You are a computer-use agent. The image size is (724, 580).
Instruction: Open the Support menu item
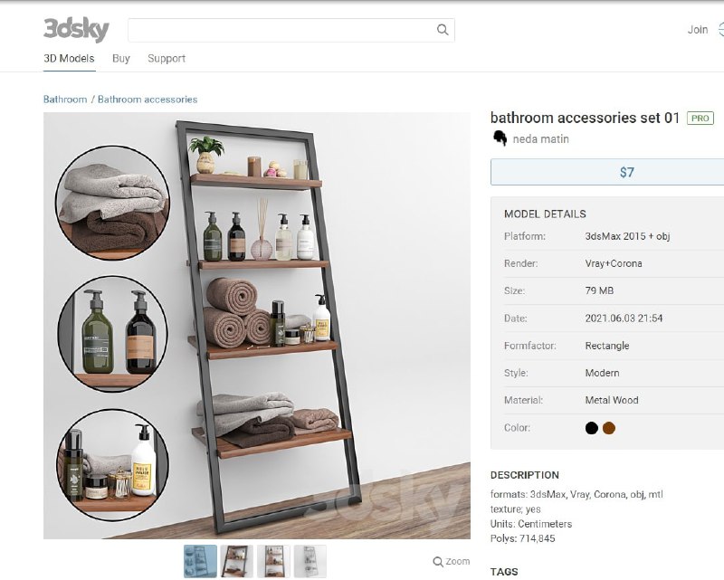(x=167, y=59)
